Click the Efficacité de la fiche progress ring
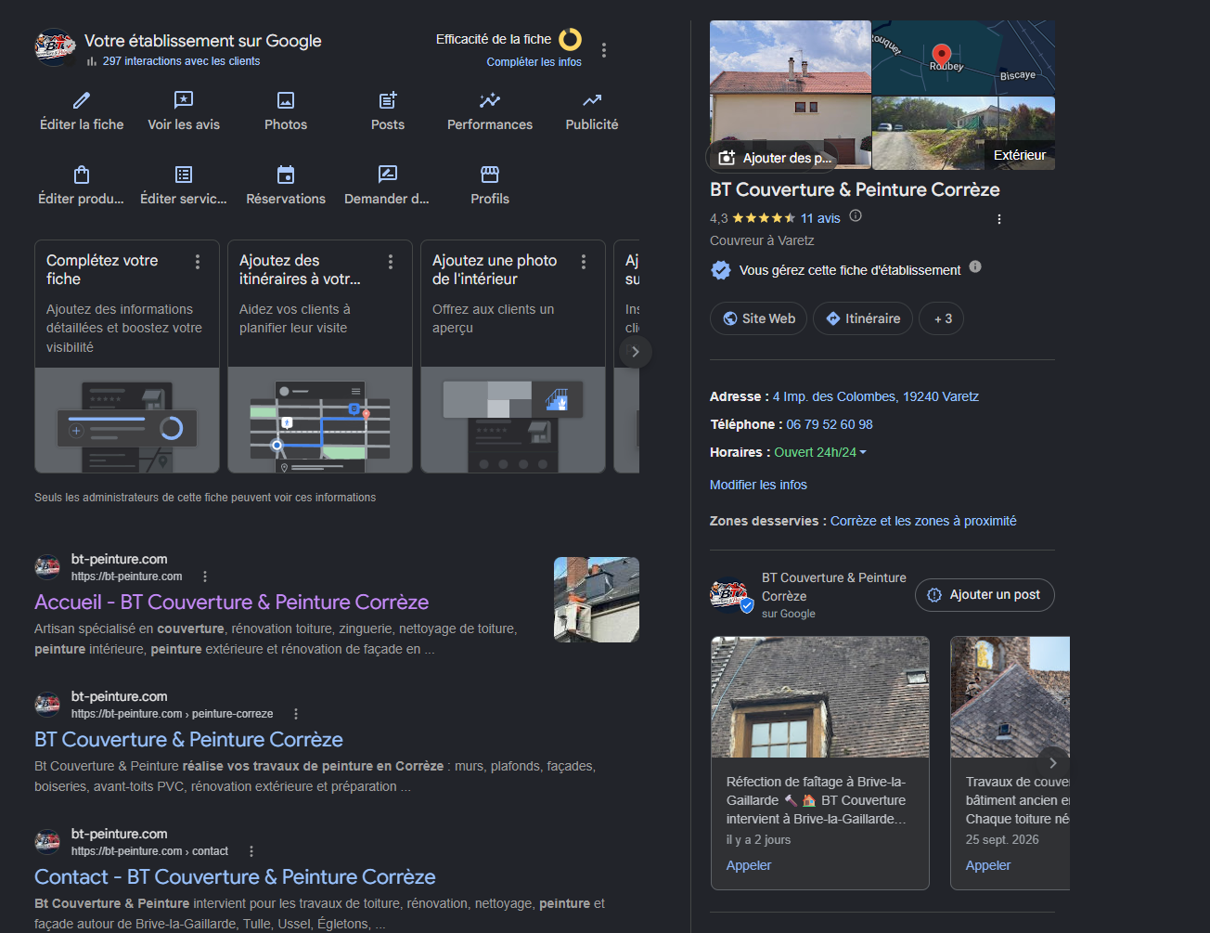Screen dimensions: 1210x933 [570, 39]
